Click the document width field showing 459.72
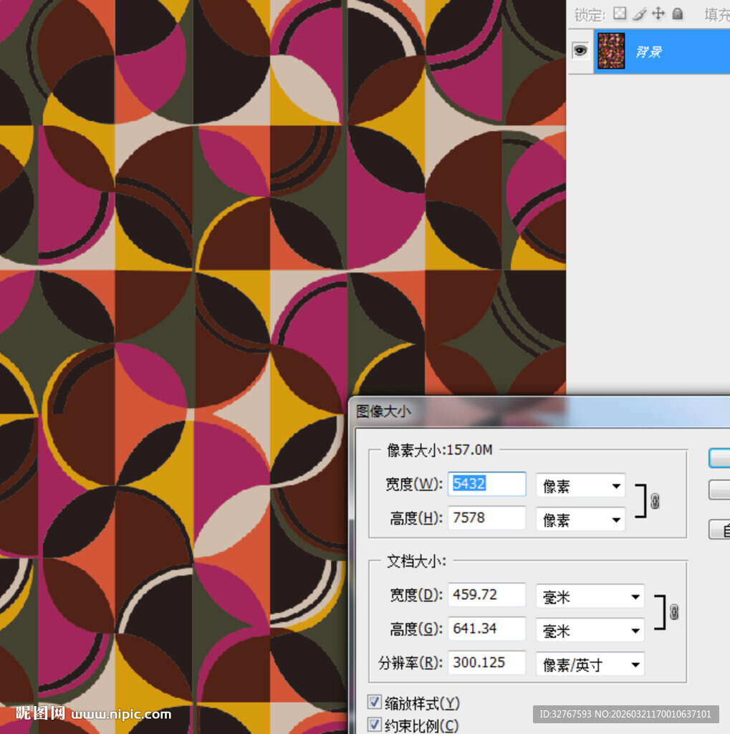The height and width of the screenshot is (734, 730). pos(486,594)
